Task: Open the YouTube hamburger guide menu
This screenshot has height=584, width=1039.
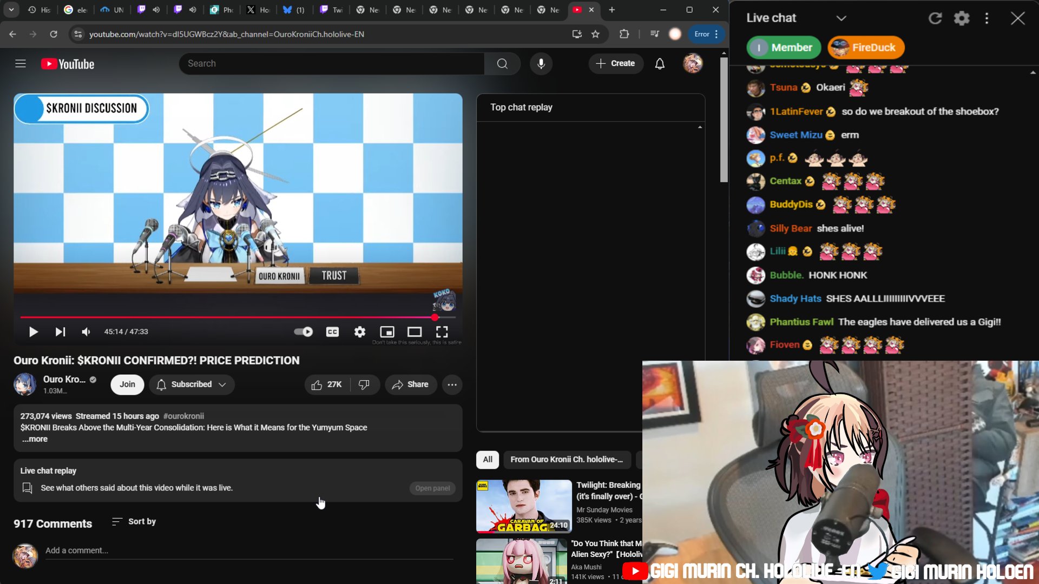Action: (21, 64)
